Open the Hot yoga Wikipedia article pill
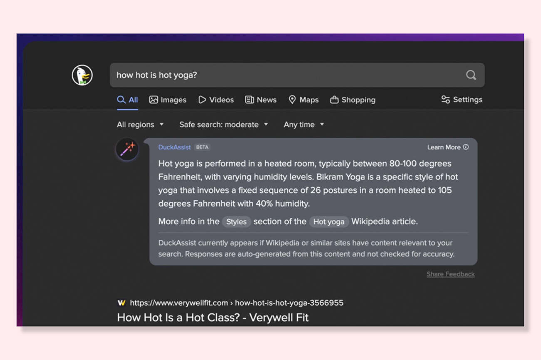 [329, 222]
